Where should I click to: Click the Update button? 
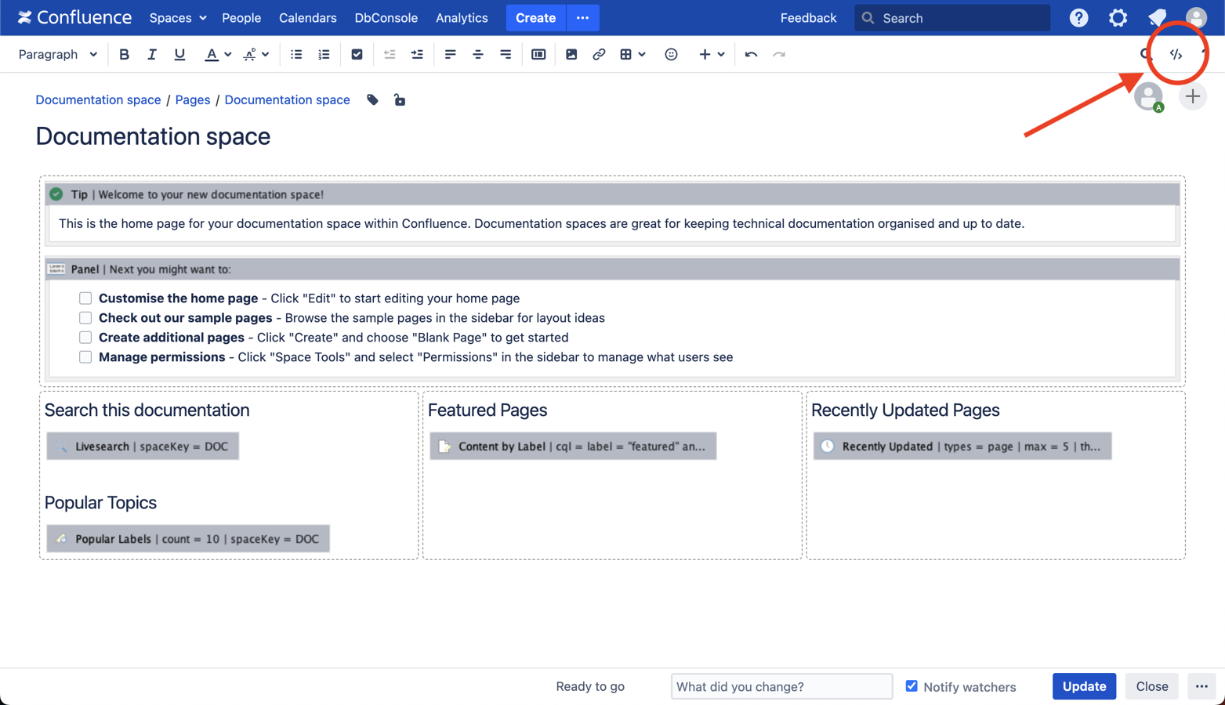click(1084, 686)
